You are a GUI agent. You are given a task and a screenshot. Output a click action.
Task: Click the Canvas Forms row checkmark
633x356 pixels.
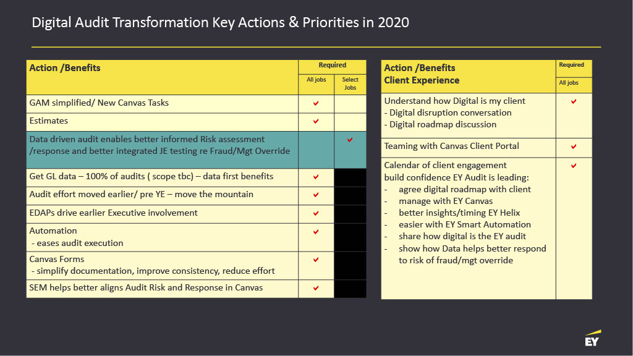[316, 260]
